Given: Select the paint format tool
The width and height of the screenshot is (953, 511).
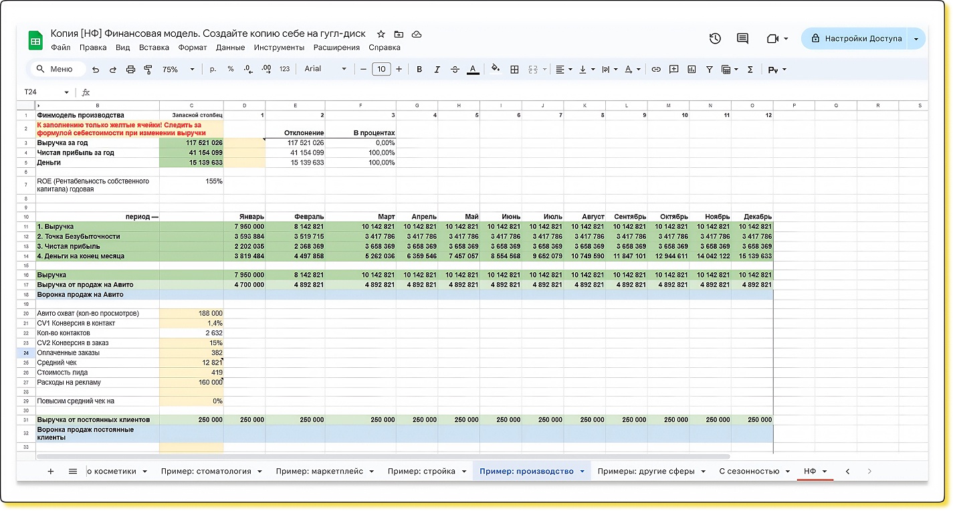Looking at the screenshot, I should [148, 70].
